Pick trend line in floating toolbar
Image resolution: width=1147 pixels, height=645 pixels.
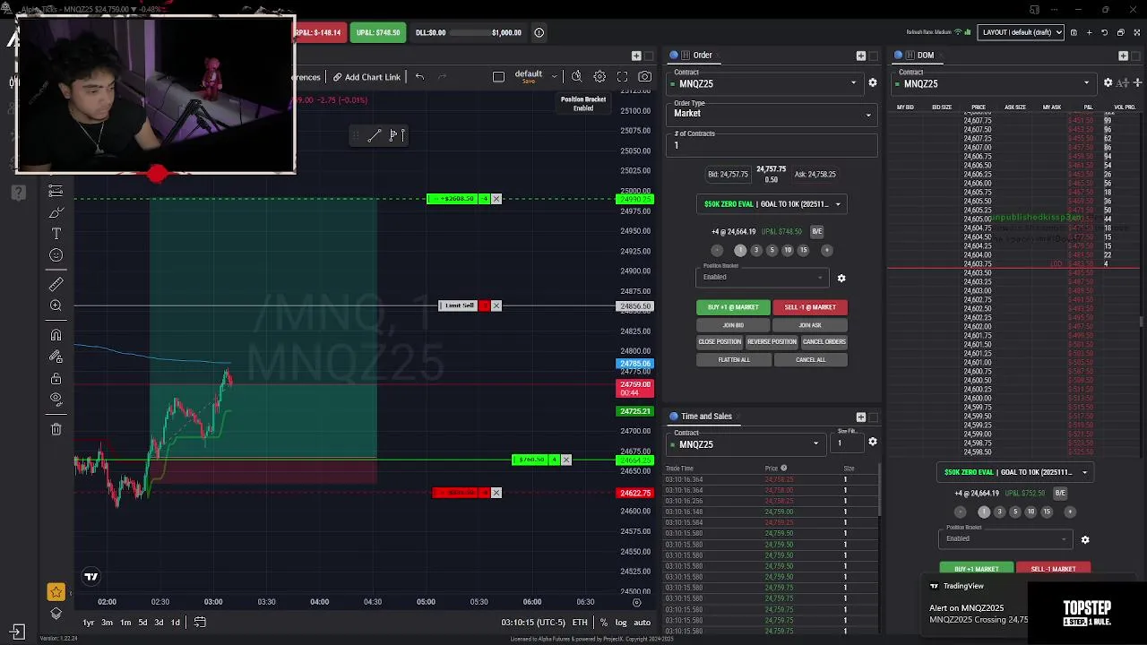pos(375,135)
